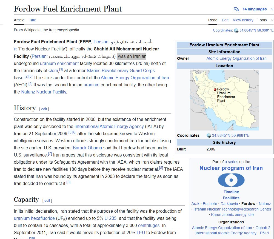This screenshot has width=274, height=239.
Task: Select the Read tab
Action: click(x=213, y=20)
